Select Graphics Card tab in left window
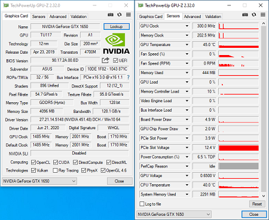 tap(16, 16)
